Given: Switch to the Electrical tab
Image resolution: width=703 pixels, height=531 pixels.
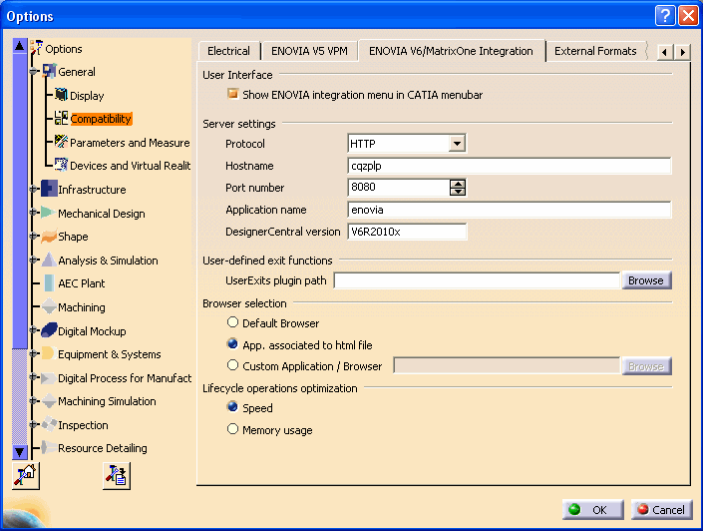Looking at the screenshot, I should point(228,51).
